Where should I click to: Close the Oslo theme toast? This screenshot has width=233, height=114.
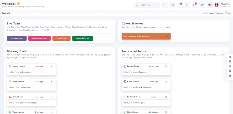click(166, 112)
